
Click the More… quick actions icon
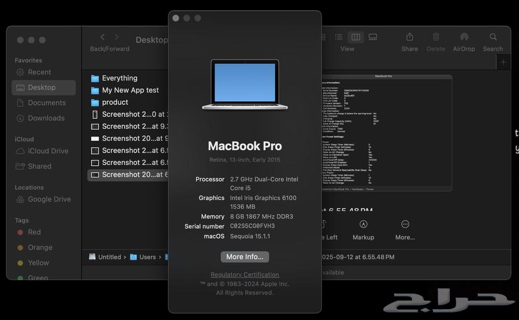405,224
